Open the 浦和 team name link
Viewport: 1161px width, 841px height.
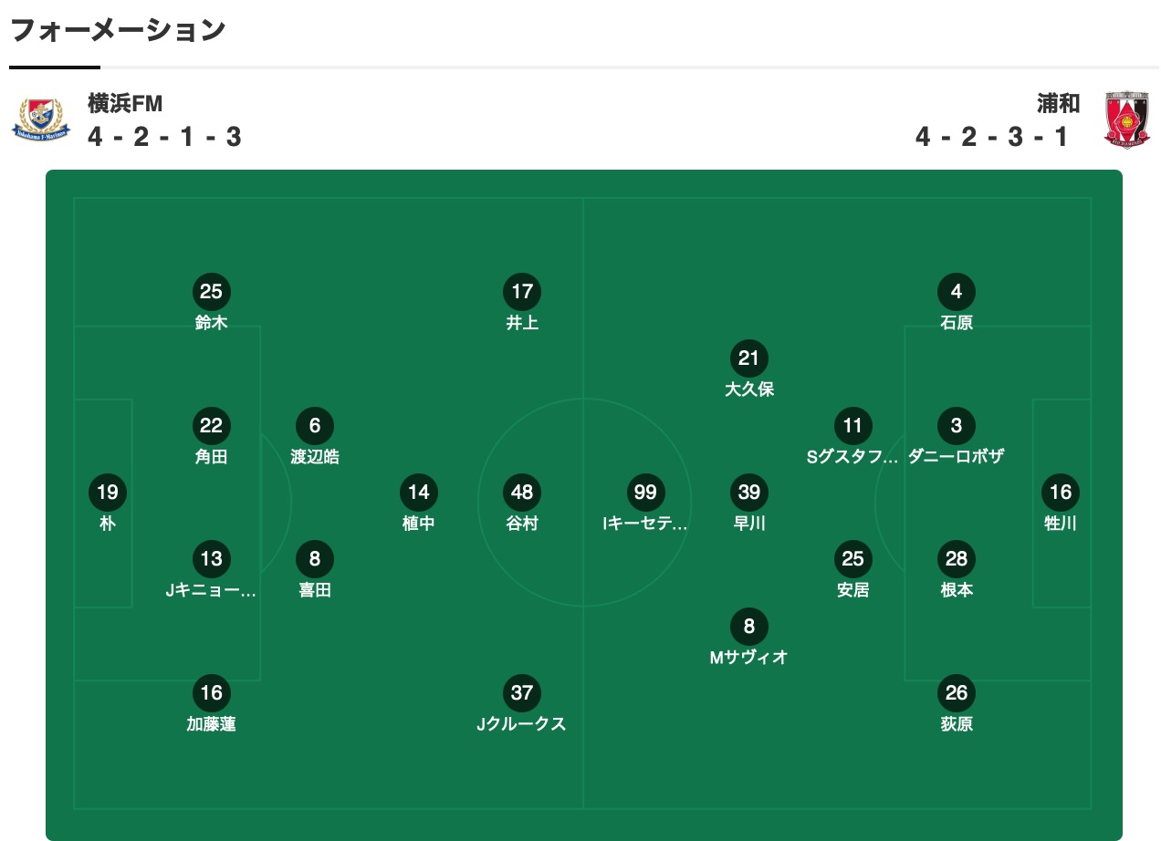1058,103
